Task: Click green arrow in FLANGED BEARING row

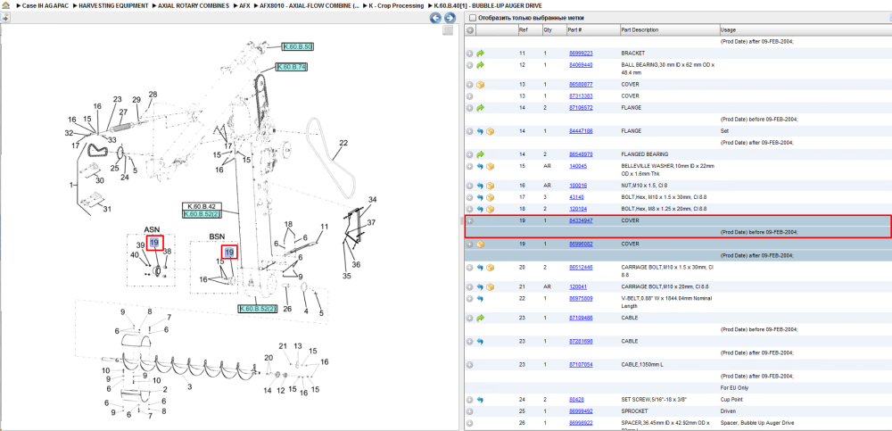Action: (481, 154)
